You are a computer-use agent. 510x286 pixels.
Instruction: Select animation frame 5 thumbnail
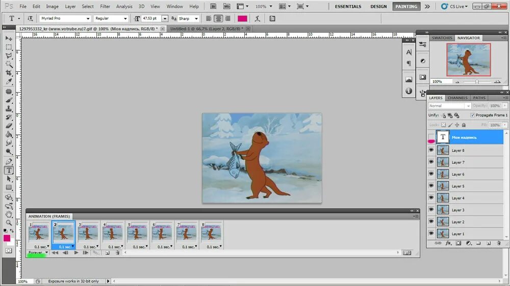pos(137,233)
